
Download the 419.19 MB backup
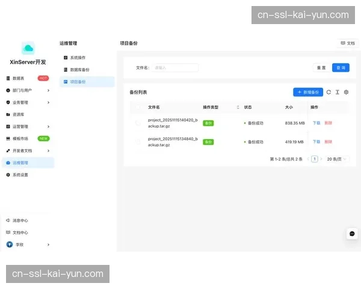point(316,141)
